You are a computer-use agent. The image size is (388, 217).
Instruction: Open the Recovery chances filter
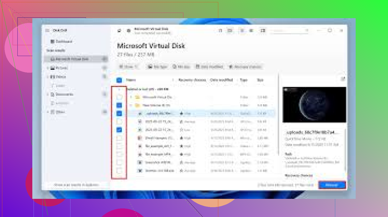click(x=245, y=67)
